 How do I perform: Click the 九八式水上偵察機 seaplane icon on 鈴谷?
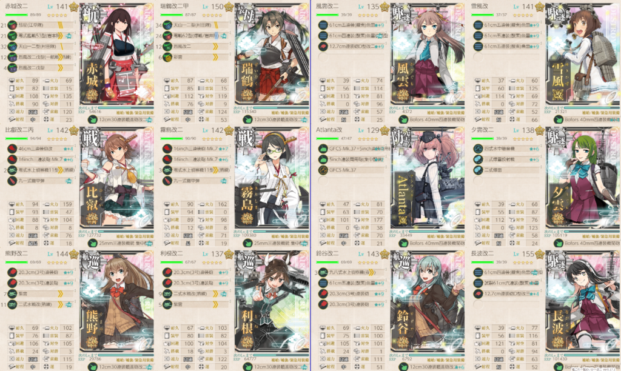(323, 272)
